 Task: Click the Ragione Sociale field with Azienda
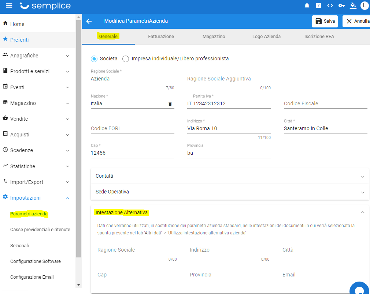point(132,79)
